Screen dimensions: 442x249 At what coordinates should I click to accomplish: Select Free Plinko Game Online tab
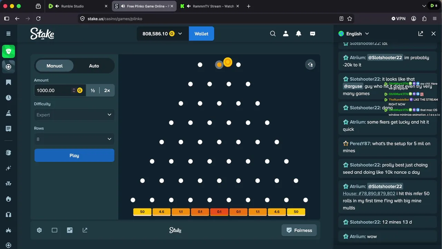pyautogui.click(x=144, y=6)
